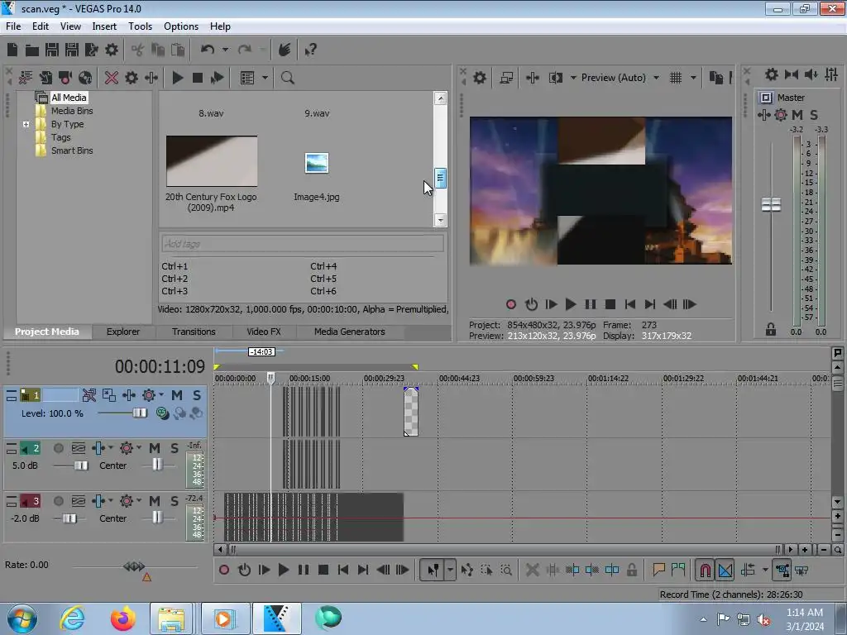Click the Master volume fader handle
This screenshot has width=847, height=635.
point(771,205)
